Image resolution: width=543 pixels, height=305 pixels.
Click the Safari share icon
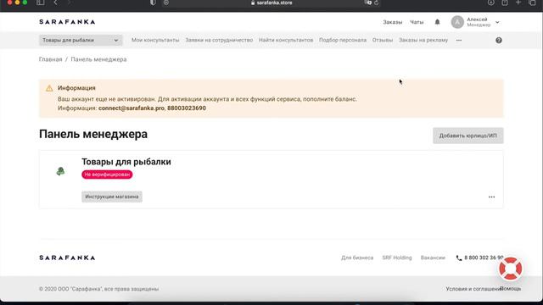pos(505,3)
